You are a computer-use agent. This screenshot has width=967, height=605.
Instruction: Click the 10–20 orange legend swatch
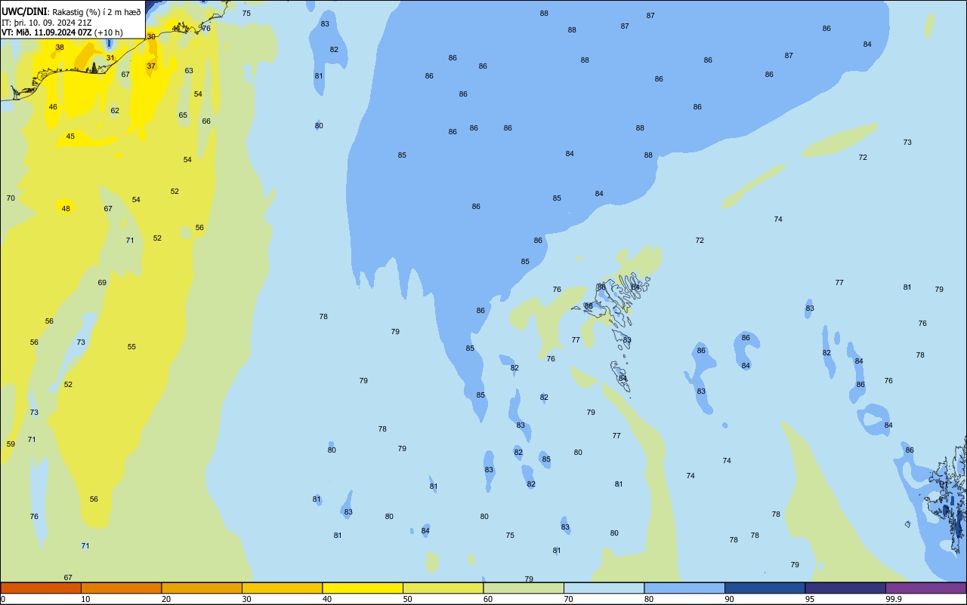(121, 588)
